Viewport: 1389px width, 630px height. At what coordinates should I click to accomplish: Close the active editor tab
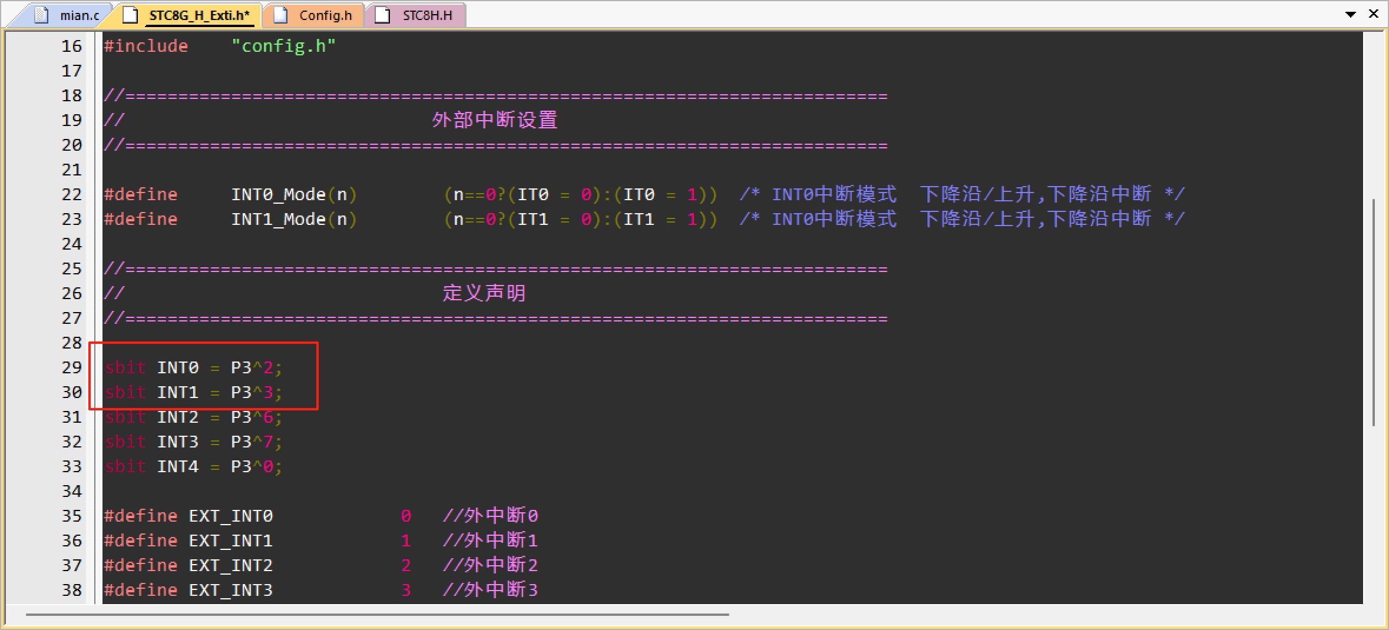click(1374, 14)
